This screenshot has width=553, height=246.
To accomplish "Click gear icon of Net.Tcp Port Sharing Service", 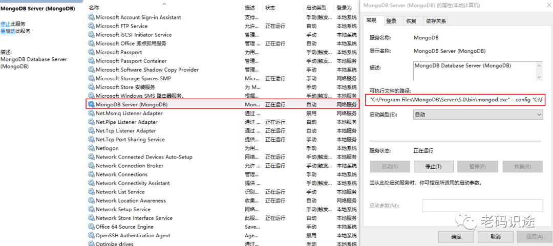I will click(91, 140).
